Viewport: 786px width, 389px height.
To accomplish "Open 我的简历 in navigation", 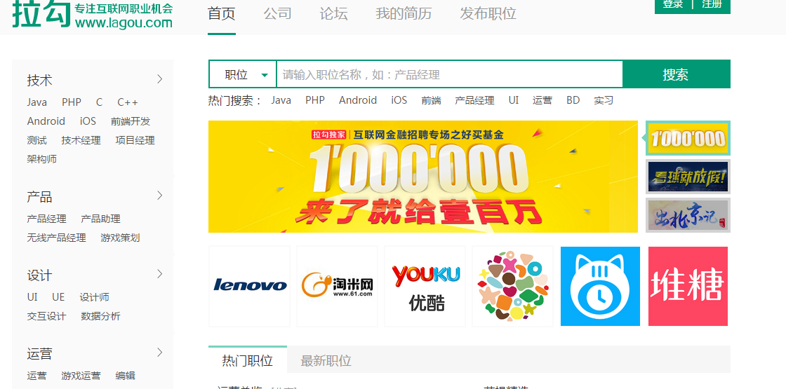I will click(404, 13).
